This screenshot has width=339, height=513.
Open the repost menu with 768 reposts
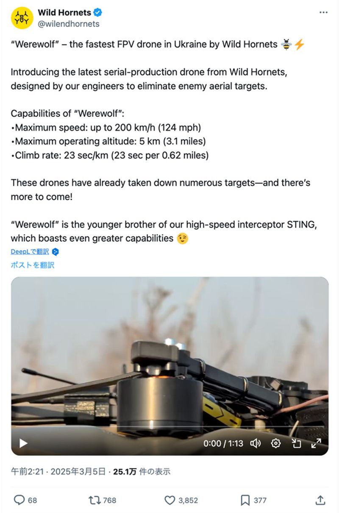click(x=94, y=500)
